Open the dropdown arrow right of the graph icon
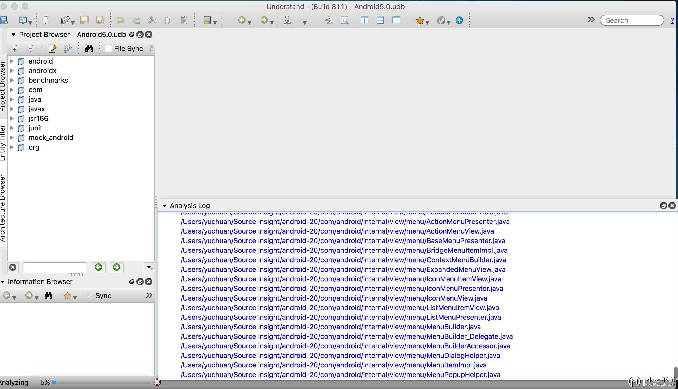678x389 pixels. 304,22
